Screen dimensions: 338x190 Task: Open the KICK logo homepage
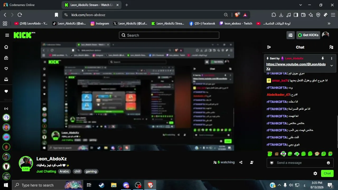pos(24,35)
